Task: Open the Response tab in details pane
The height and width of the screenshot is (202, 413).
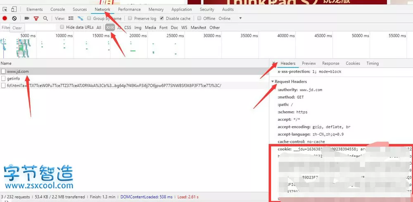Action: [x=330, y=63]
